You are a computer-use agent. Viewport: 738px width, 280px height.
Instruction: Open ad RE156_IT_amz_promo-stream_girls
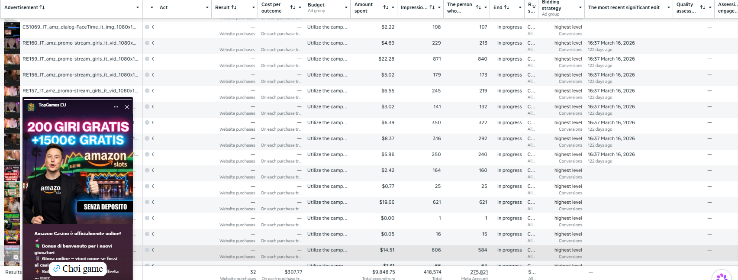[x=80, y=75]
